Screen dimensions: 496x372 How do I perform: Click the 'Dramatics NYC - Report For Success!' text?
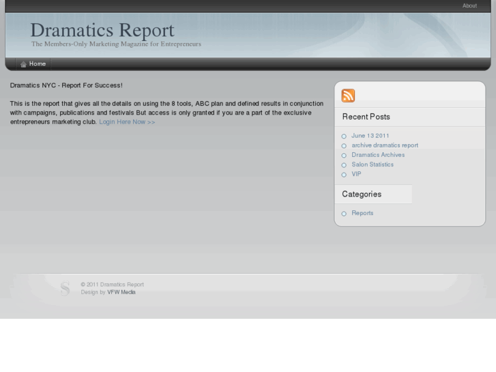pyautogui.click(x=66, y=85)
